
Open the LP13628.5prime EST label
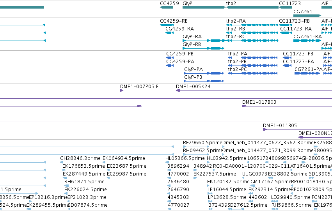(x=227, y=197)
